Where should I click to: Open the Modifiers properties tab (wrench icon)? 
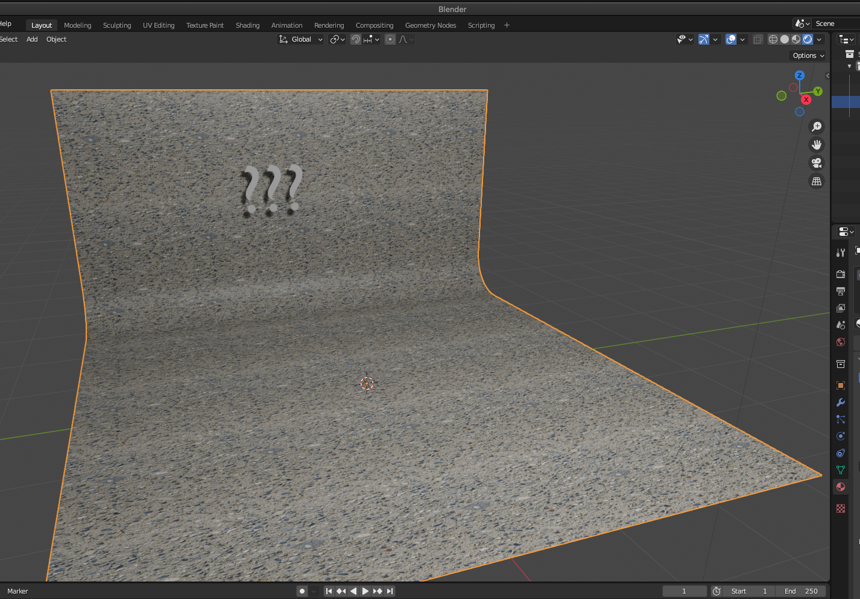841,402
